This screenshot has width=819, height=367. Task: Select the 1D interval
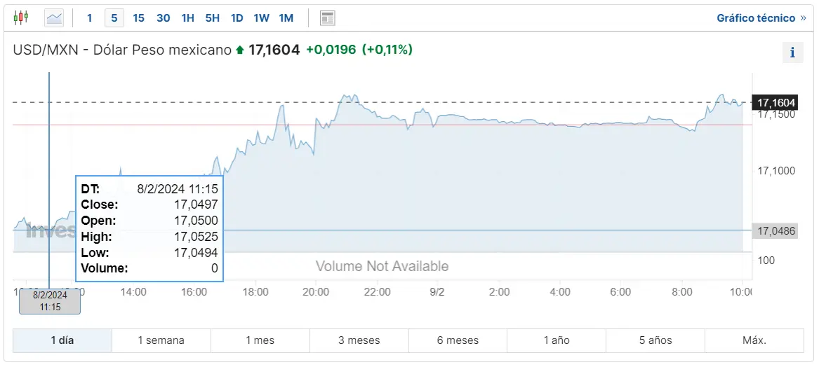pyautogui.click(x=237, y=18)
